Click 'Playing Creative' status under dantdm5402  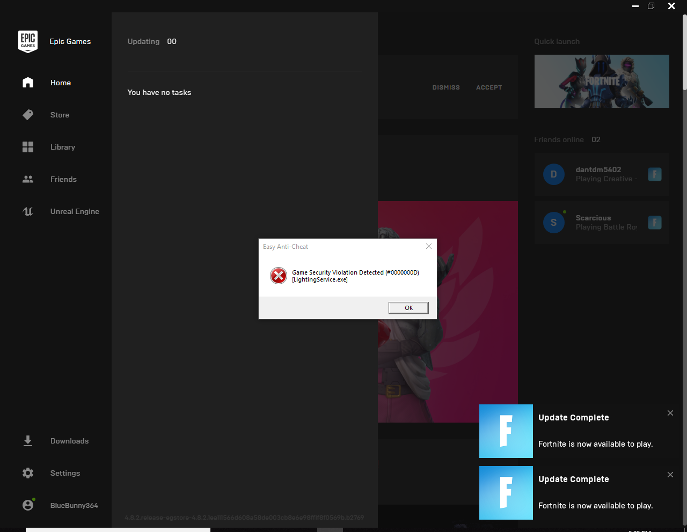606,179
